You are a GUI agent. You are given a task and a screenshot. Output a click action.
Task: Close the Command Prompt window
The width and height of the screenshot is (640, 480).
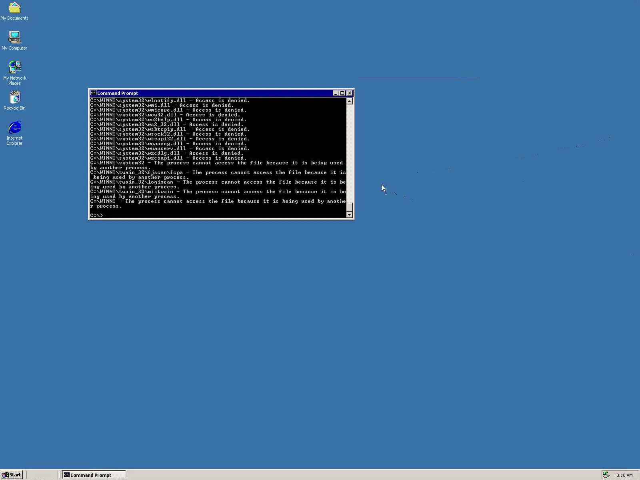[x=349, y=93]
